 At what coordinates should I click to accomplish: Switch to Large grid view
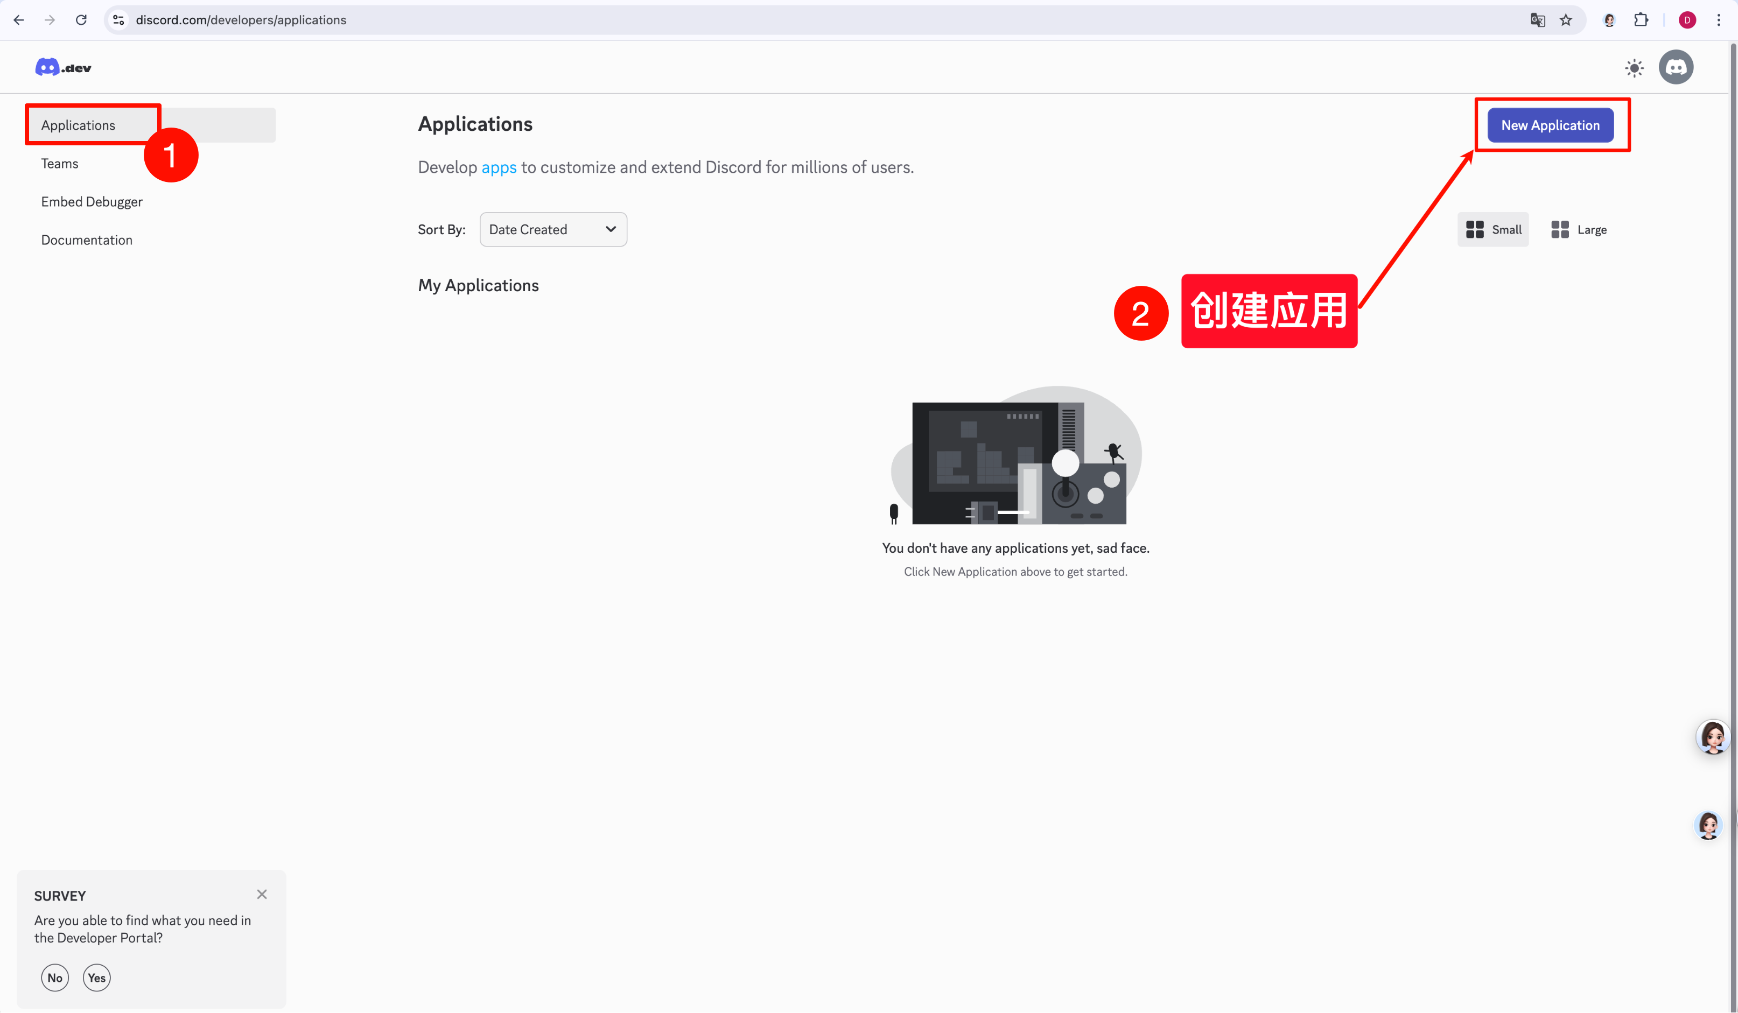coord(1579,230)
